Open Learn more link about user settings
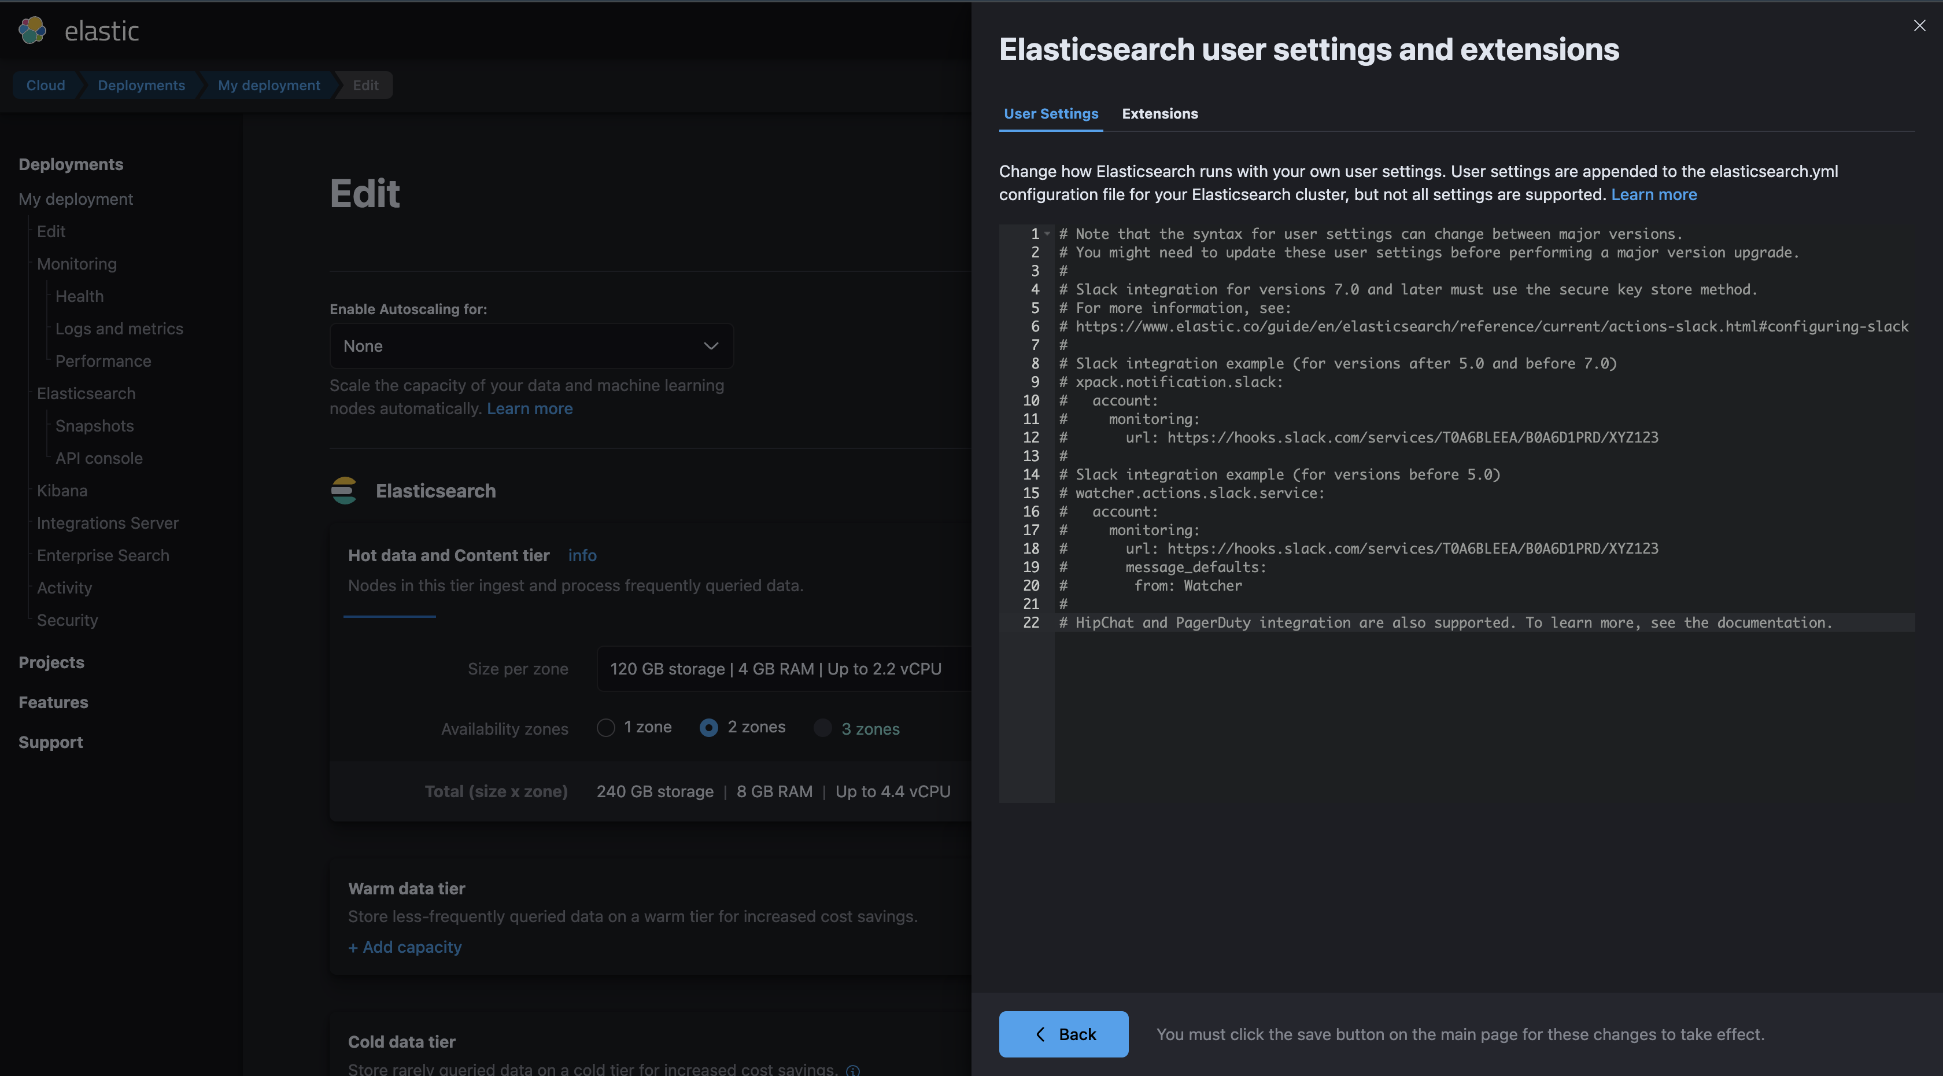1943x1076 pixels. coord(1653,194)
